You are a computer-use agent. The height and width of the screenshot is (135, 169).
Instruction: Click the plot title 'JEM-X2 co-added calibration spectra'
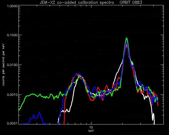(77, 2)
